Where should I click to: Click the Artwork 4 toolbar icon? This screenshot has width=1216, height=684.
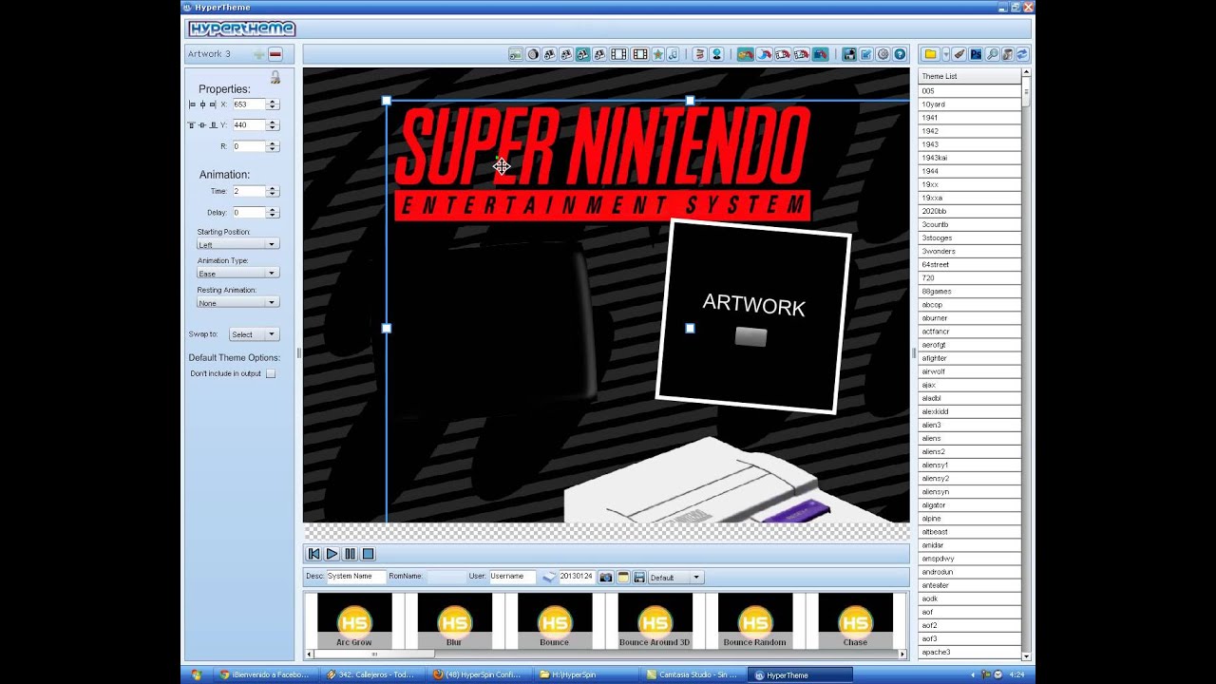(599, 54)
